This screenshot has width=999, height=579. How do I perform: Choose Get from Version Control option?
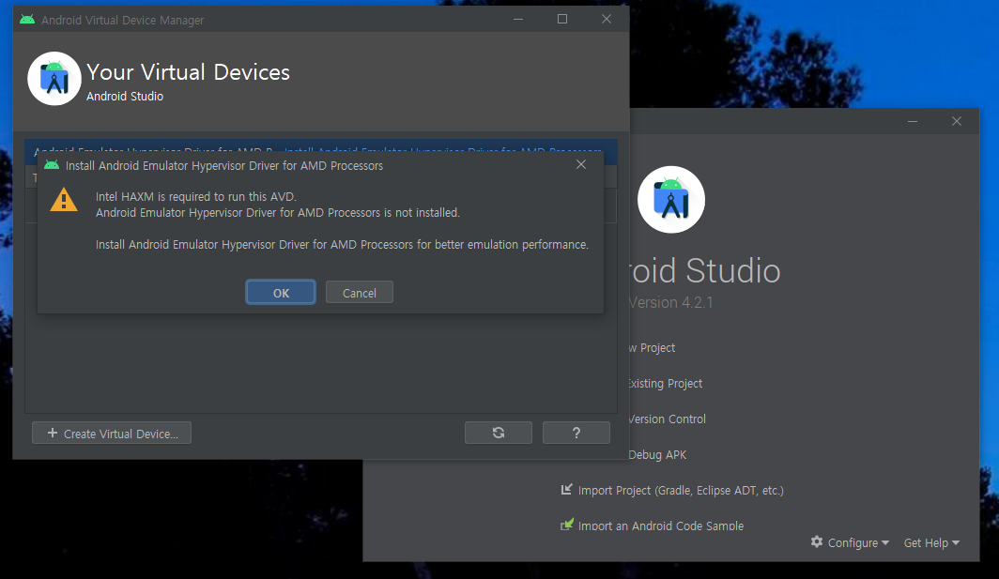[x=667, y=419]
